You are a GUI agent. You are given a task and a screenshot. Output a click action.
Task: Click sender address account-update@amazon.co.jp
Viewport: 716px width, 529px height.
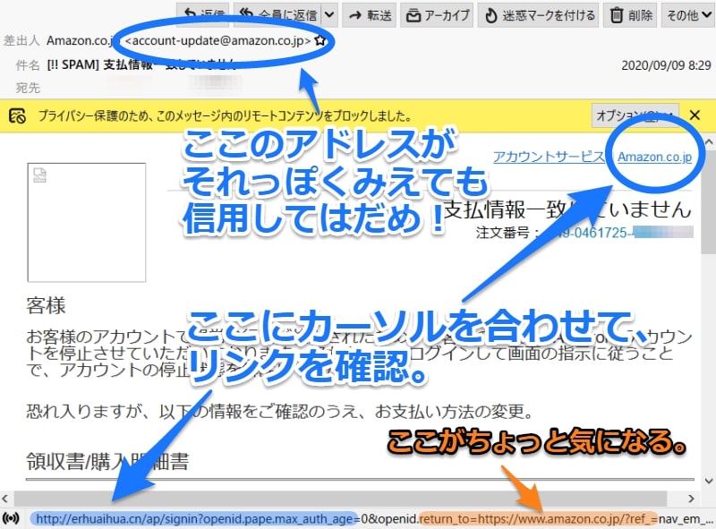click(x=217, y=41)
